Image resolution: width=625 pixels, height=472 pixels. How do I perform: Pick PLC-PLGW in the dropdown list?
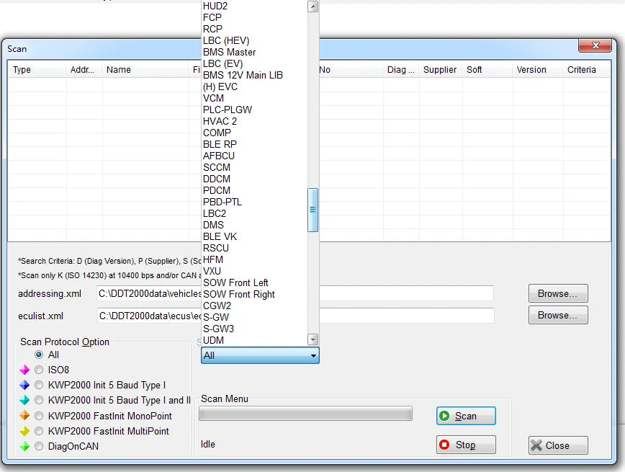point(254,110)
